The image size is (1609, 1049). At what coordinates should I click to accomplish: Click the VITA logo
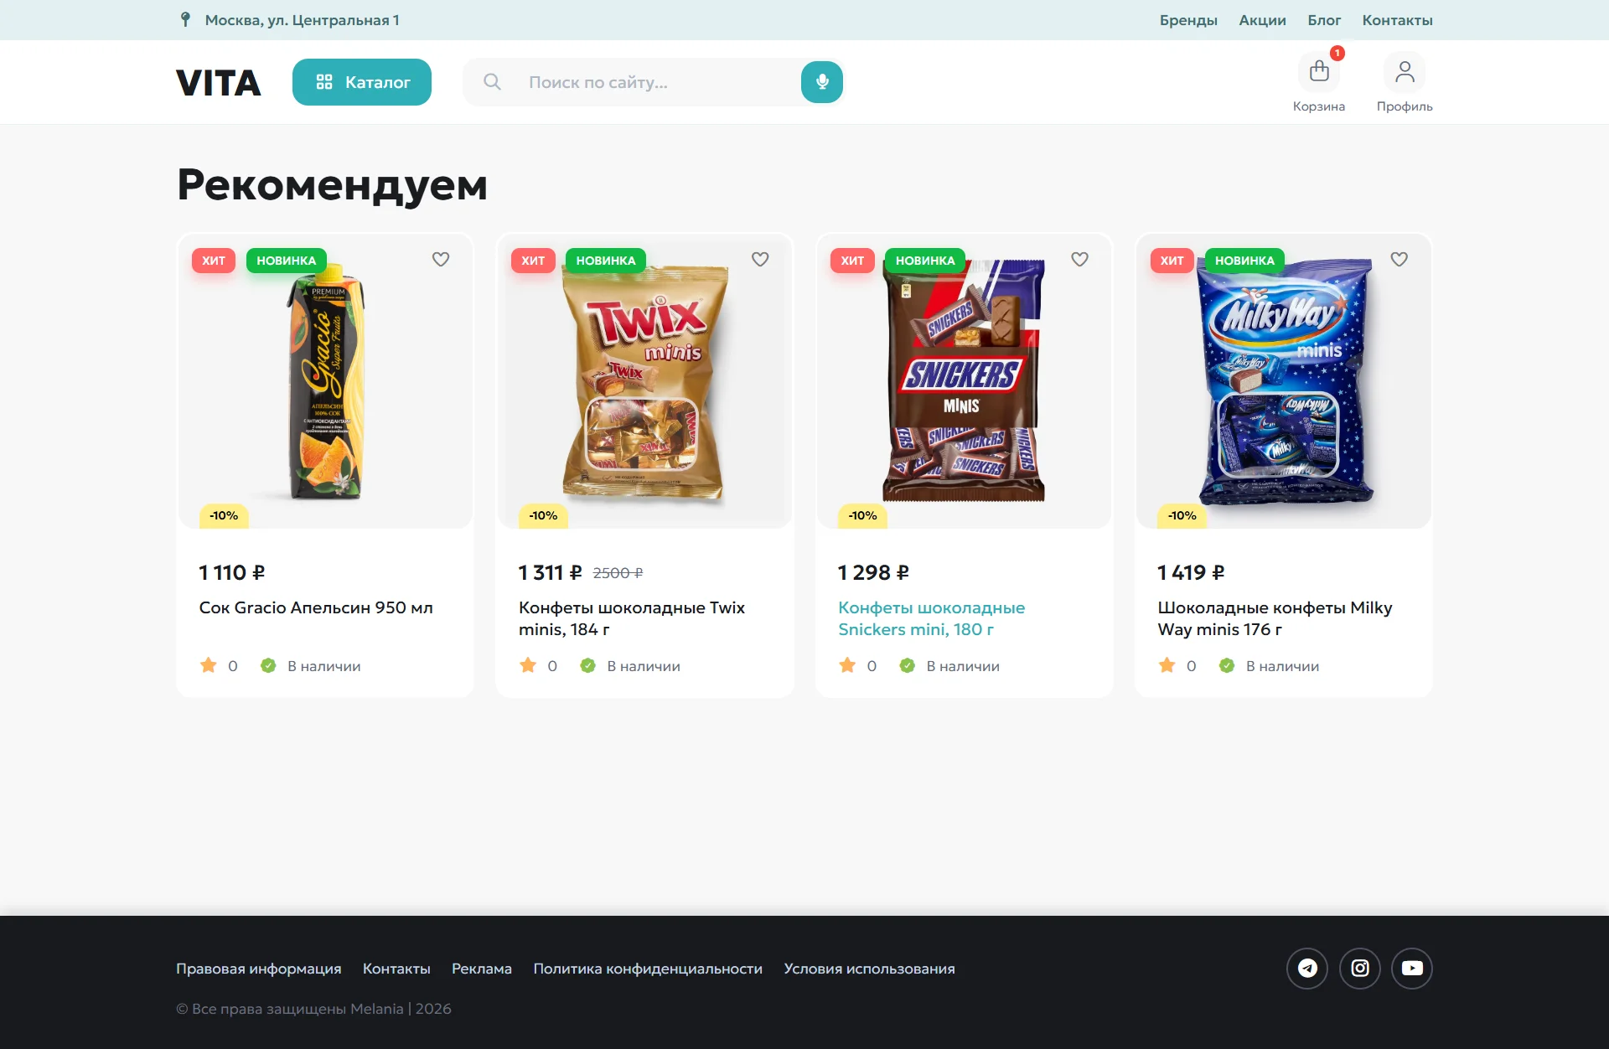tap(219, 83)
